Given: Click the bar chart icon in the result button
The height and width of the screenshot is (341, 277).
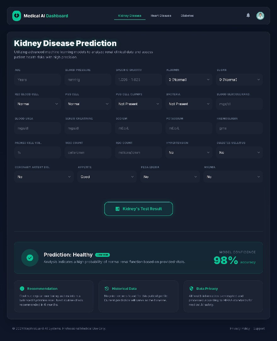Looking at the screenshot, I should (x=117, y=209).
